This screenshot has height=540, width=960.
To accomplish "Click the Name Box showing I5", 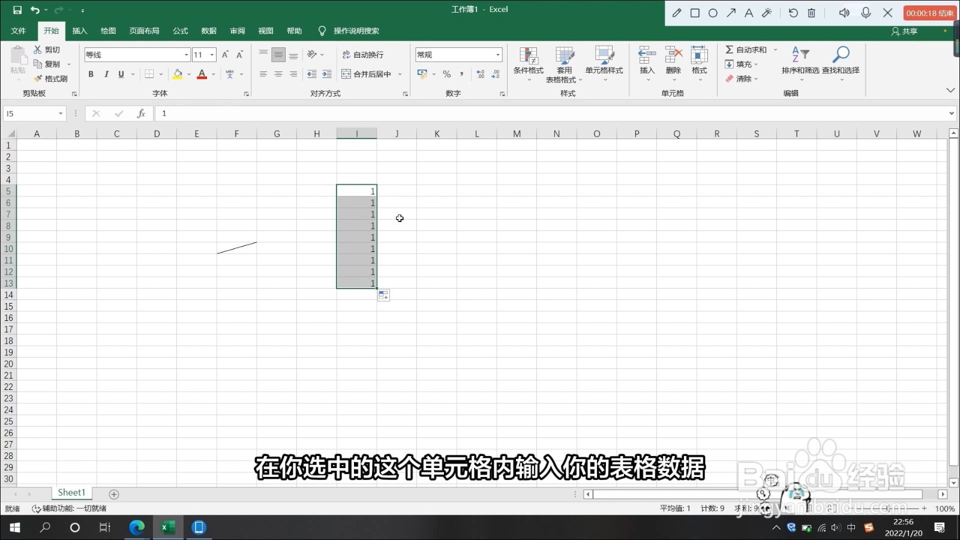I will pyautogui.click(x=34, y=113).
